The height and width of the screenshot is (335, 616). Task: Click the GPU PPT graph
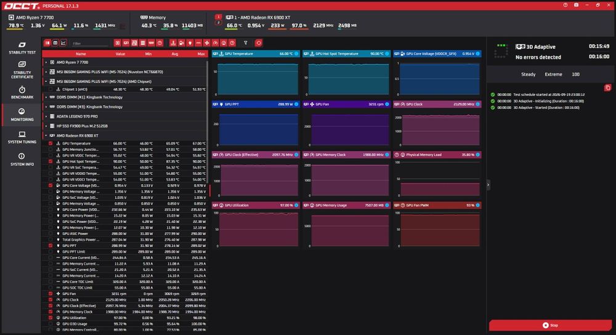[256, 124]
